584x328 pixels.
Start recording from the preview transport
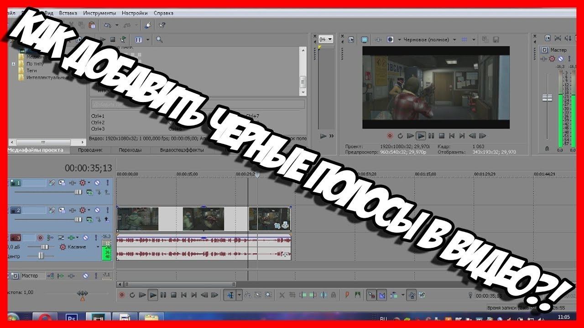390,135
